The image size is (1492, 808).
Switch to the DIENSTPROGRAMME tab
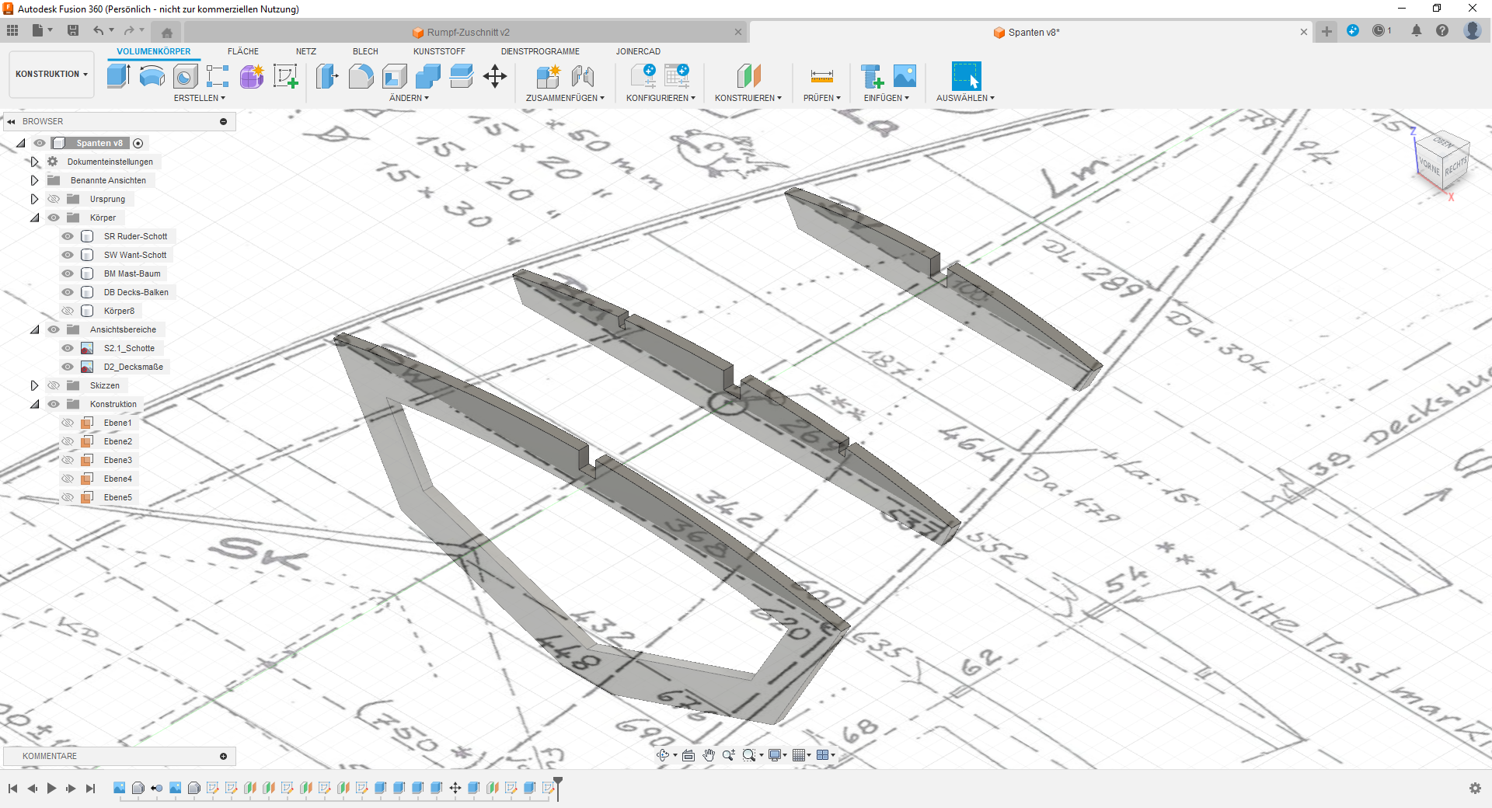(x=540, y=51)
